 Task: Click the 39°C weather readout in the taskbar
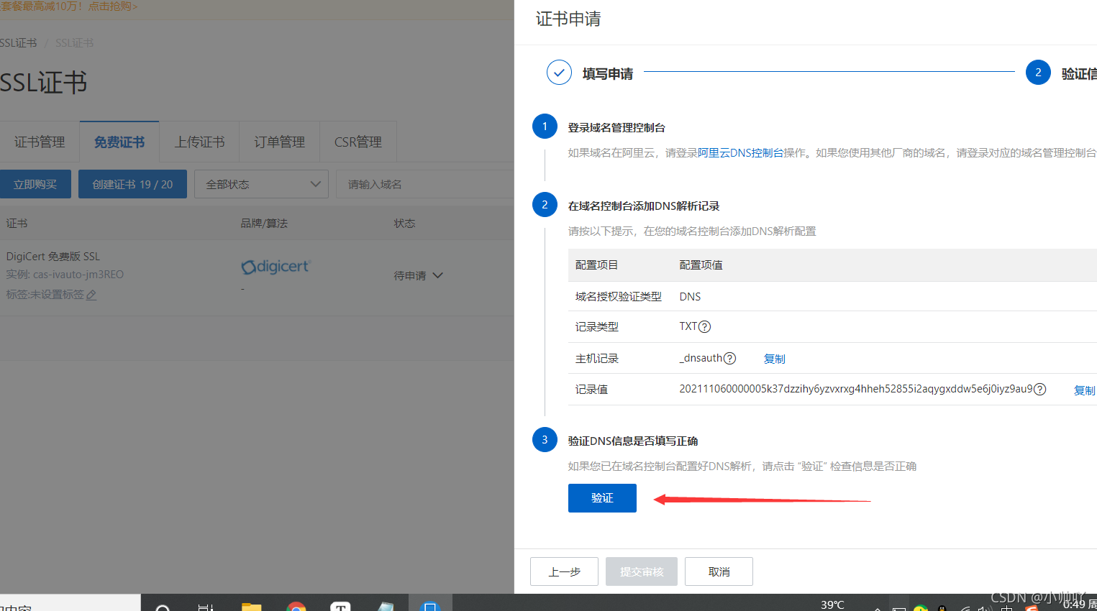832,605
